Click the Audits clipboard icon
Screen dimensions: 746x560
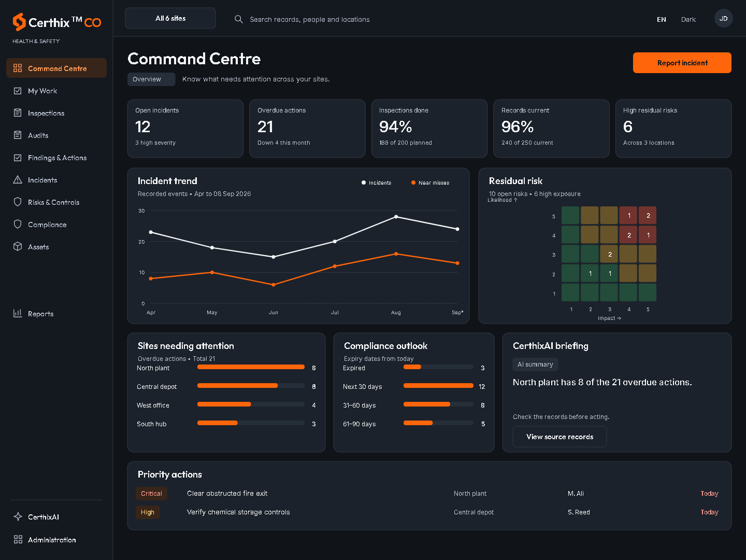pyautogui.click(x=18, y=135)
